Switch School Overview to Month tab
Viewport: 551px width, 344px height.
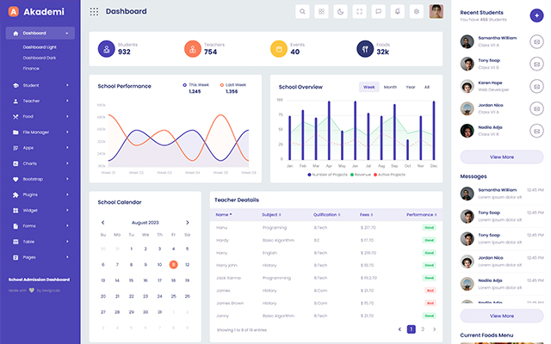coord(390,87)
